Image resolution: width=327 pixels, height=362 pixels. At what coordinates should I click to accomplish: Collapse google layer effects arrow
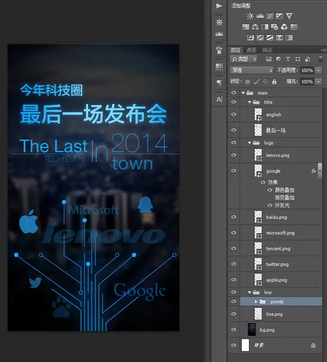320,171
